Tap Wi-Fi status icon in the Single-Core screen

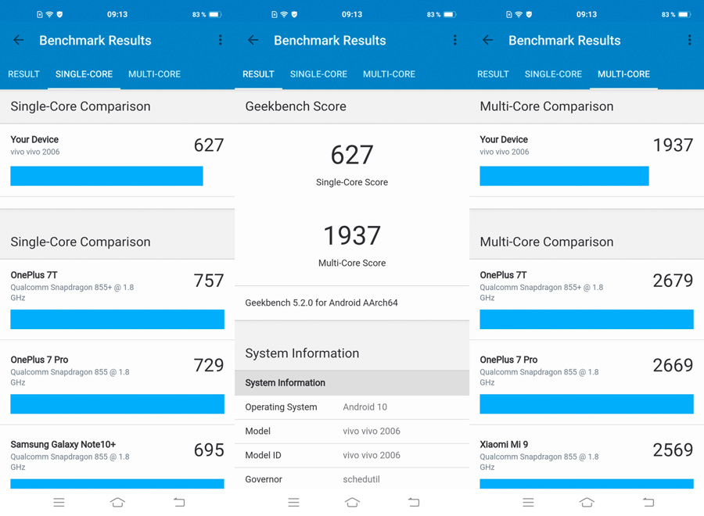click(x=49, y=14)
